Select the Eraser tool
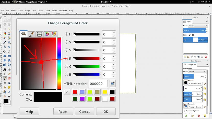The image size is (212, 119). (9, 78)
